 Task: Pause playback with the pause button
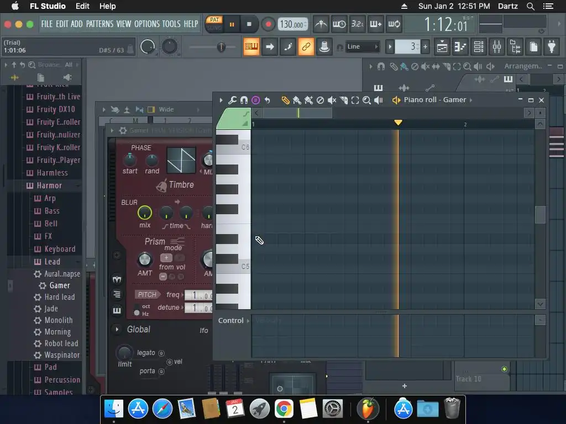pyautogui.click(x=232, y=24)
